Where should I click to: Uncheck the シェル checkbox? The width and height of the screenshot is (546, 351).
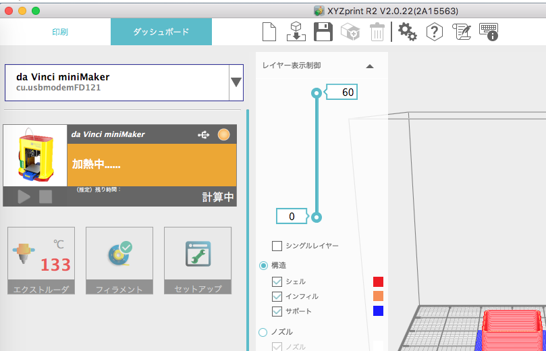(277, 281)
